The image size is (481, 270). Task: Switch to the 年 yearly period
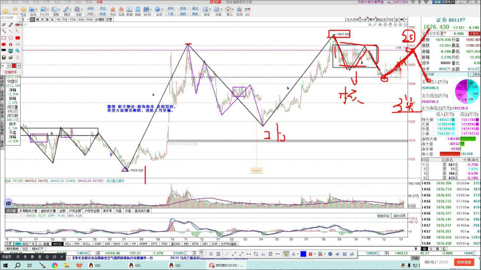(x=52, y=19)
